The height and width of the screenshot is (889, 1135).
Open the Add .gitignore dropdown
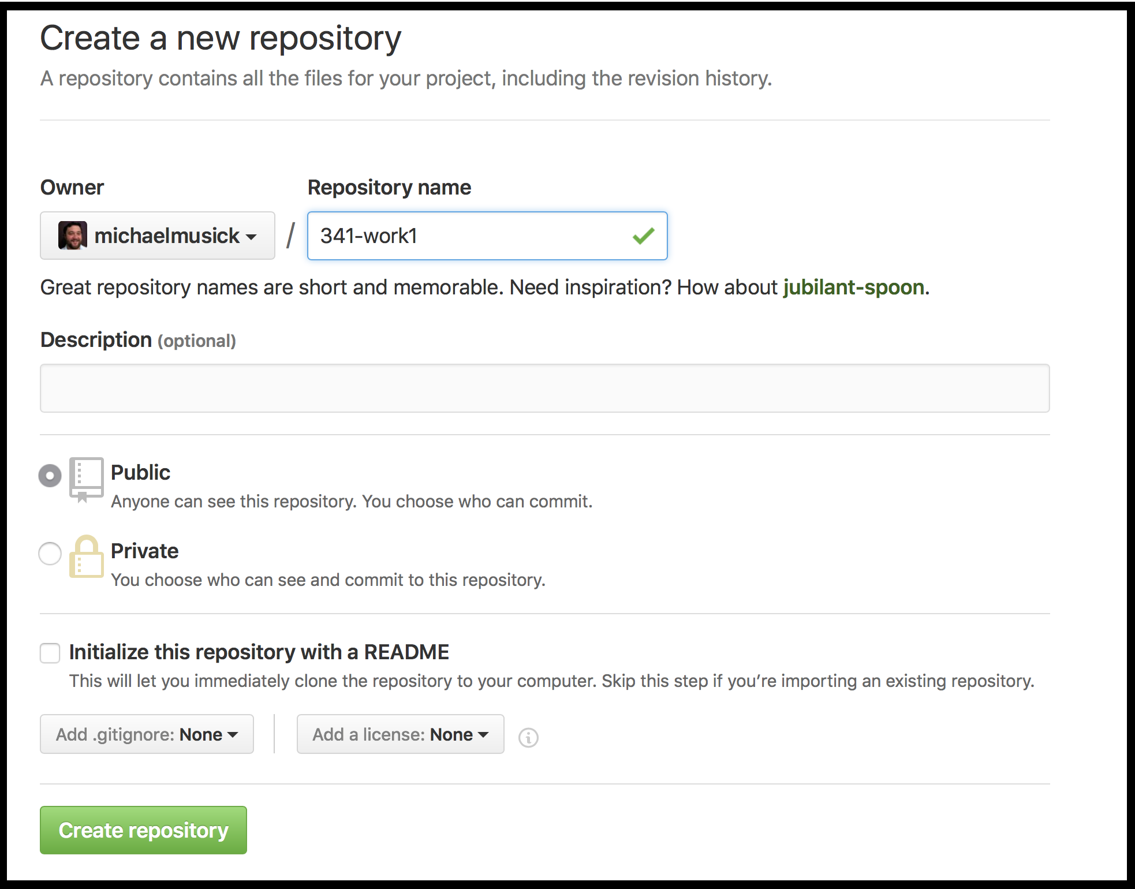coord(147,734)
